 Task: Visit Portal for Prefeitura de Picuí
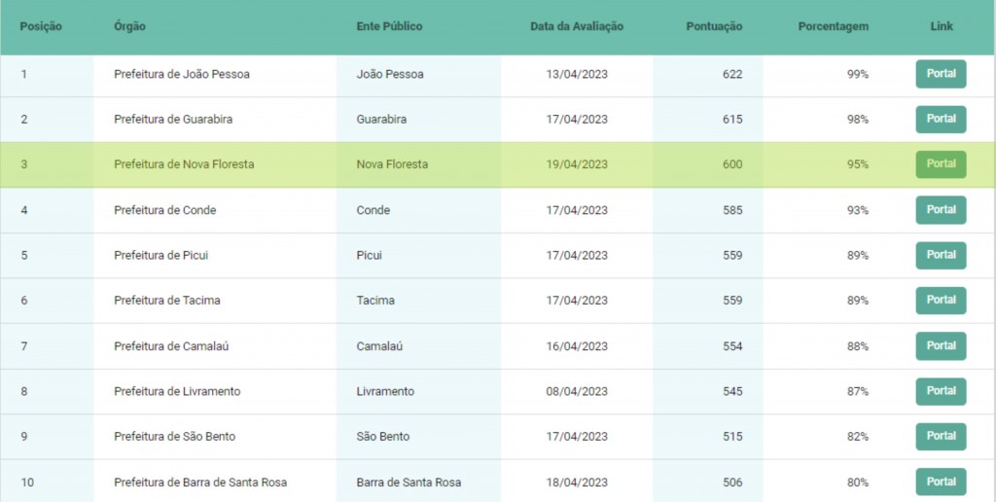coord(941,255)
